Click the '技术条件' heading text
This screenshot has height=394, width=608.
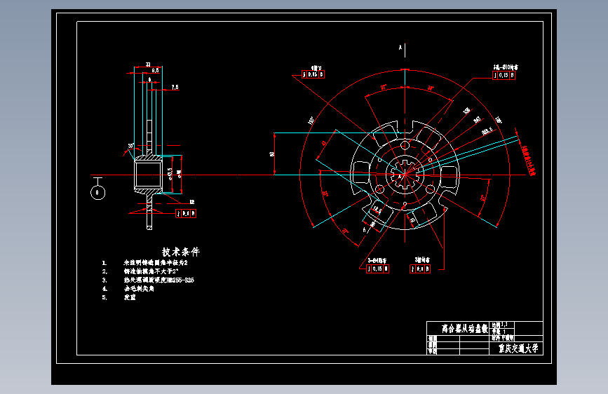click(181, 252)
